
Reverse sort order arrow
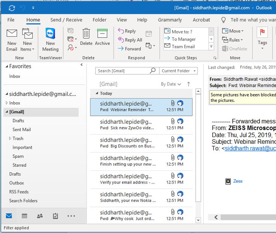pos(189,84)
